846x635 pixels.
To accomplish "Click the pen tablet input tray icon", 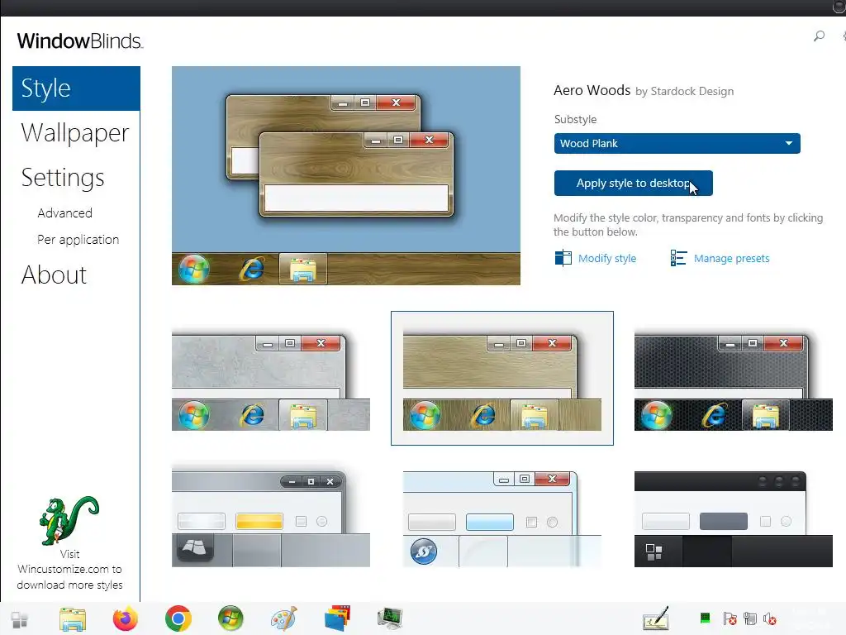I will tap(656, 618).
